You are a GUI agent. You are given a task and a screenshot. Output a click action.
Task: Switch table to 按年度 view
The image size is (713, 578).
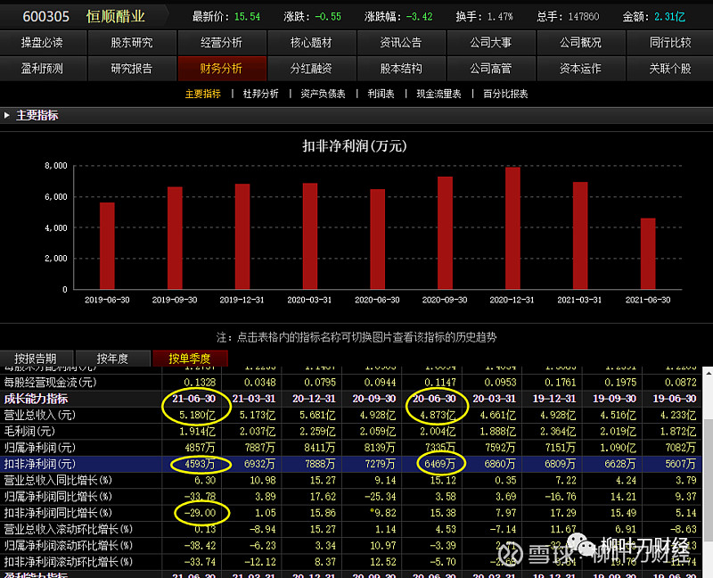tap(112, 359)
